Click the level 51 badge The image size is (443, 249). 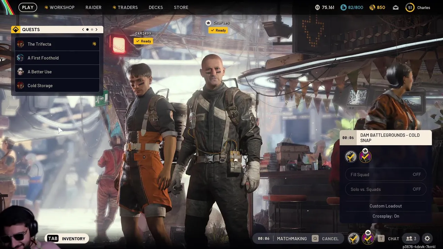410,7
